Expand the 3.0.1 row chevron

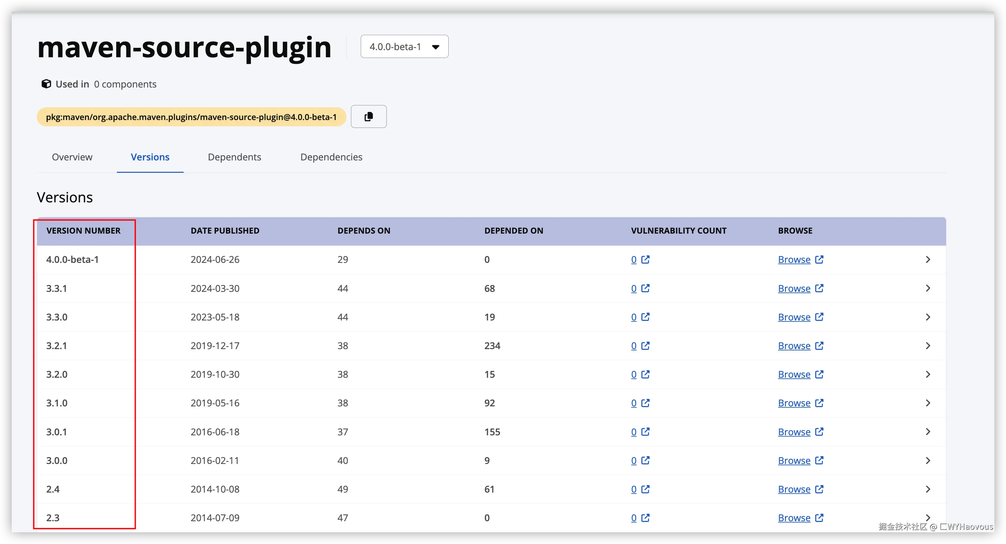[x=928, y=432]
